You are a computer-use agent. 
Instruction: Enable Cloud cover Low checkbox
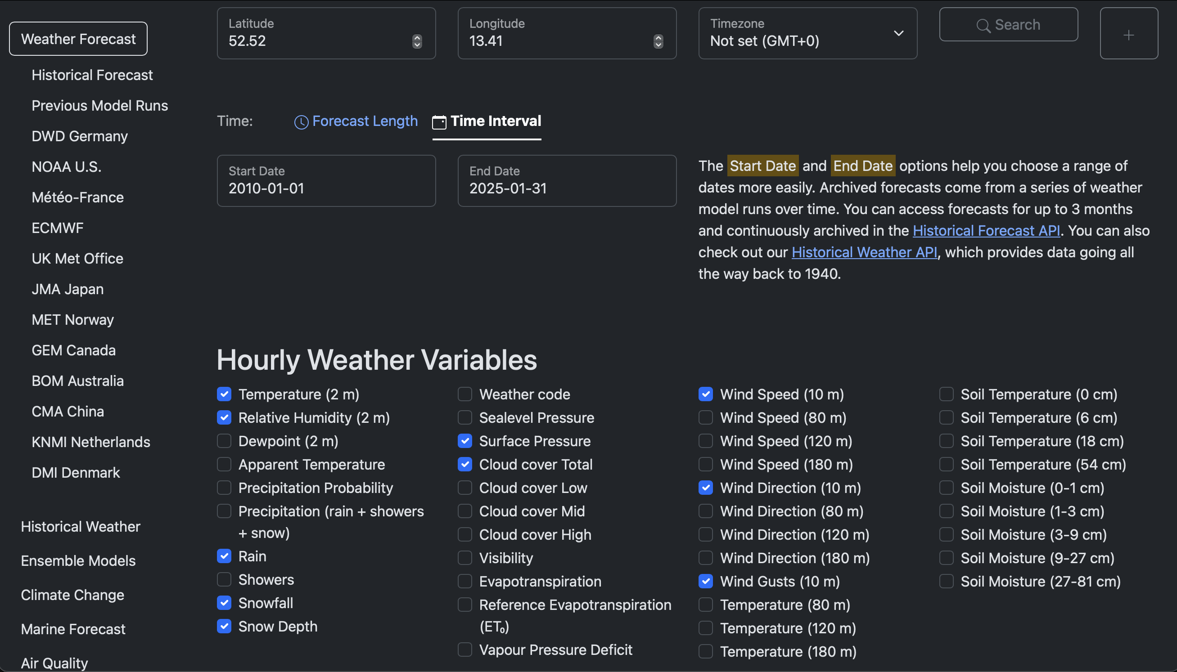point(465,488)
